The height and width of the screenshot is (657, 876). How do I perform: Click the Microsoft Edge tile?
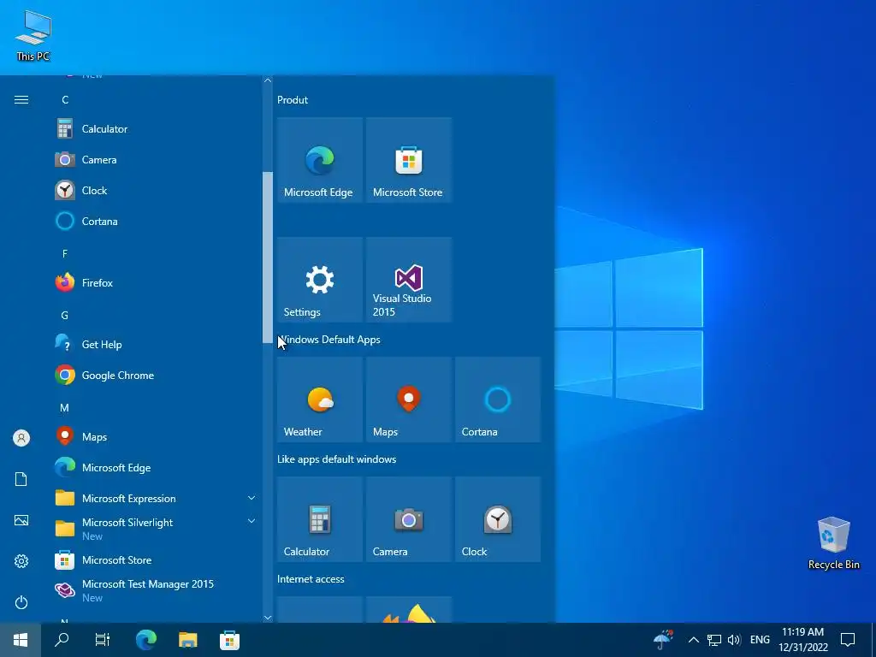pos(320,160)
